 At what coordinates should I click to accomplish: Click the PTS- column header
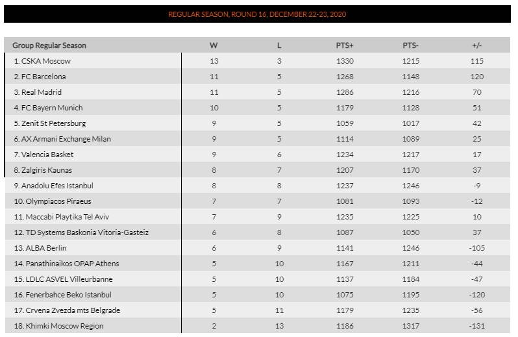410,45
